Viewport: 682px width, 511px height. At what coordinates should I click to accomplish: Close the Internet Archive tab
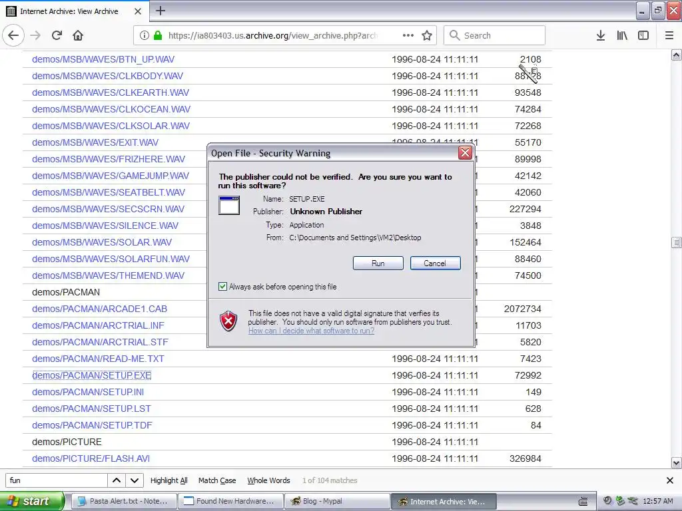tap(138, 11)
